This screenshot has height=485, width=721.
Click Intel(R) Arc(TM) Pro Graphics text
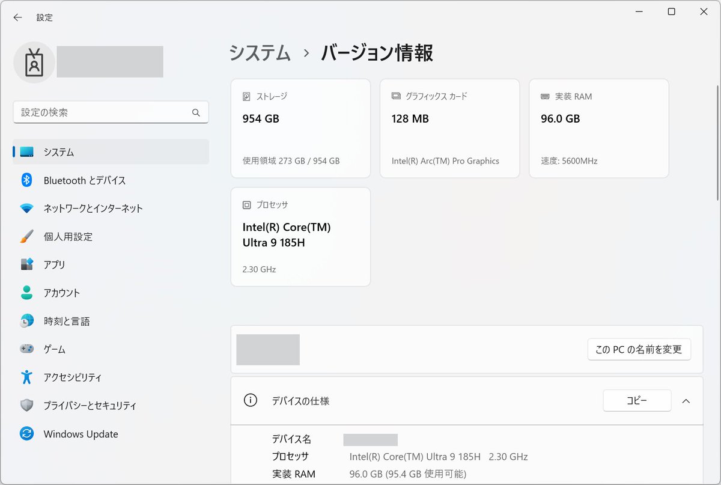point(445,161)
